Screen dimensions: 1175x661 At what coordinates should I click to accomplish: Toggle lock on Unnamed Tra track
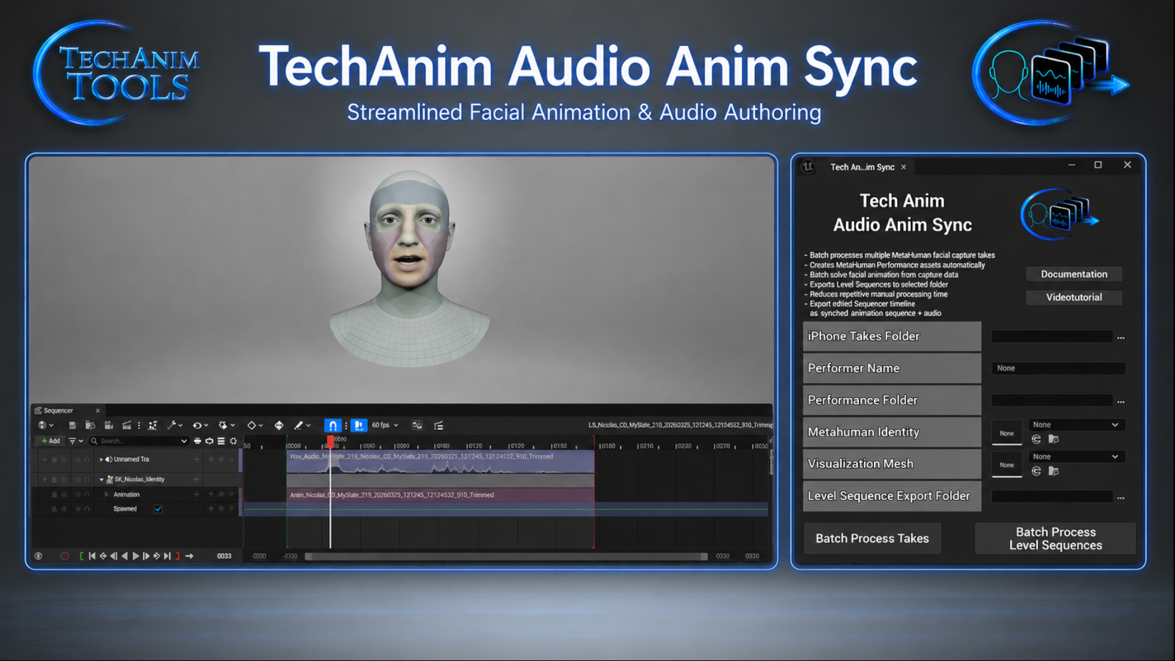coord(54,459)
